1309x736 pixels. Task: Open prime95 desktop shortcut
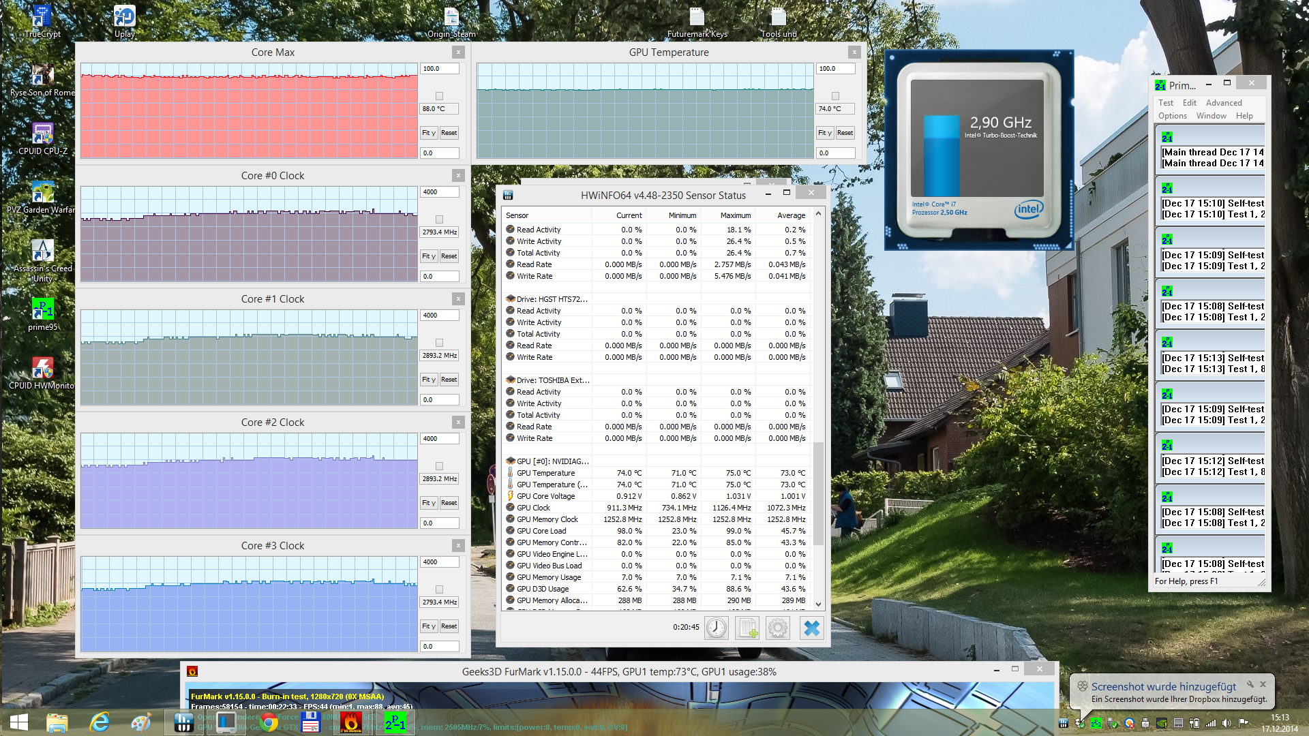pos(42,310)
